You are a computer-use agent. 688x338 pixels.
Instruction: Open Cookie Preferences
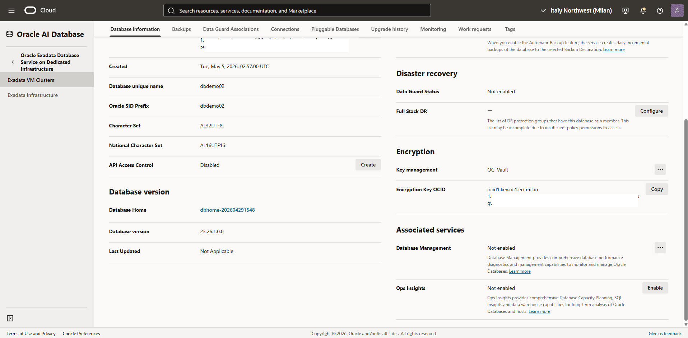click(81, 334)
